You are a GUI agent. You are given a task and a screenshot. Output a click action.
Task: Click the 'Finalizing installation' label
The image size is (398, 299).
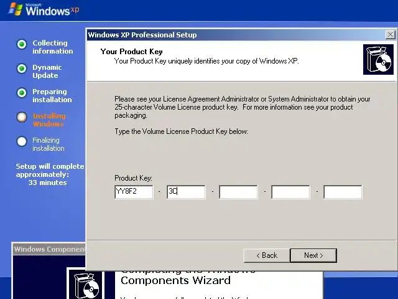click(x=49, y=144)
